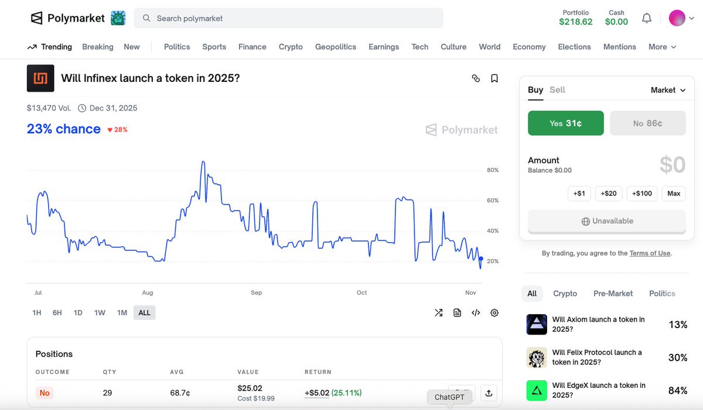This screenshot has width=703, height=410.
Task: Open the Felix Protocol market icon
Action: 537,357
